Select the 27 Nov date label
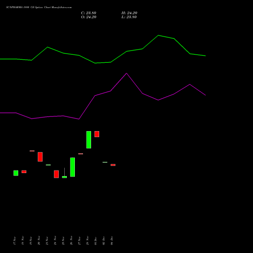 coord(79,240)
